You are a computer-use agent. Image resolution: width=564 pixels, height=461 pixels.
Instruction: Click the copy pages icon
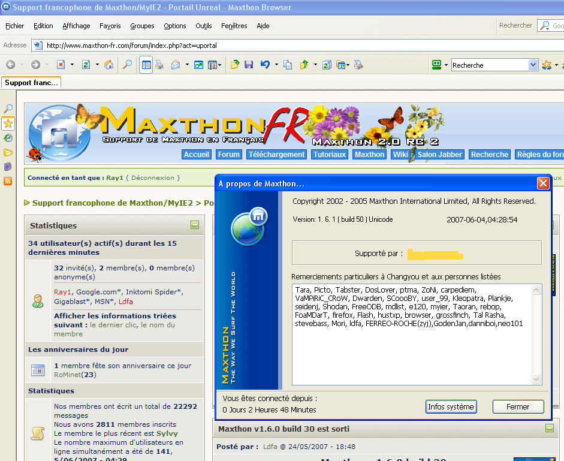click(288, 65)
